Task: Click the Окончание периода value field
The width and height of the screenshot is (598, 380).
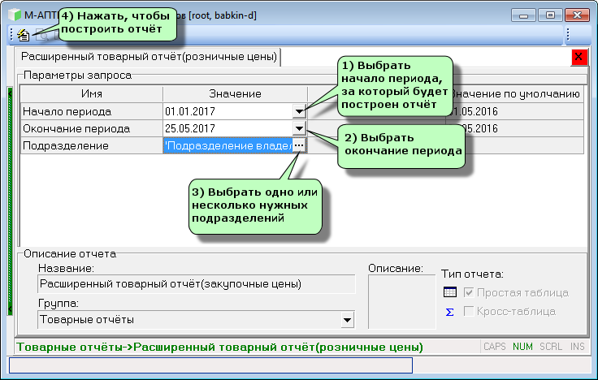Action: [x=227, y=128]
